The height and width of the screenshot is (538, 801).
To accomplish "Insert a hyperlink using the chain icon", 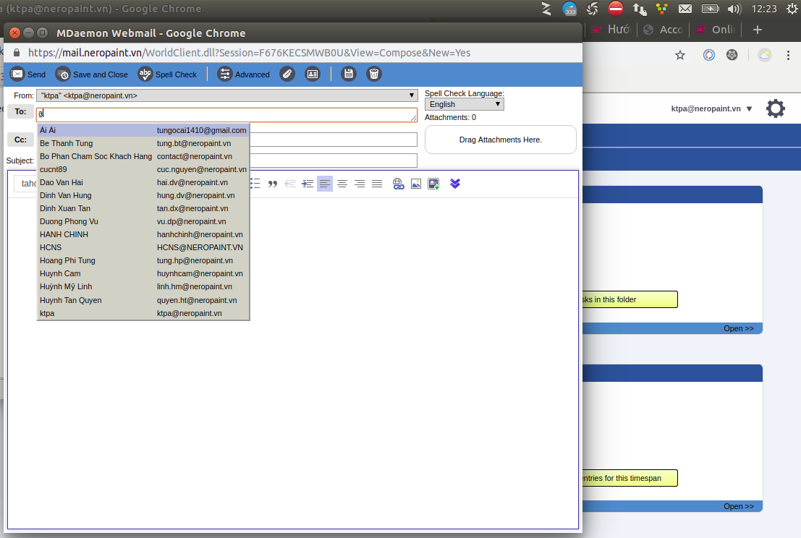I will point(399,184).
